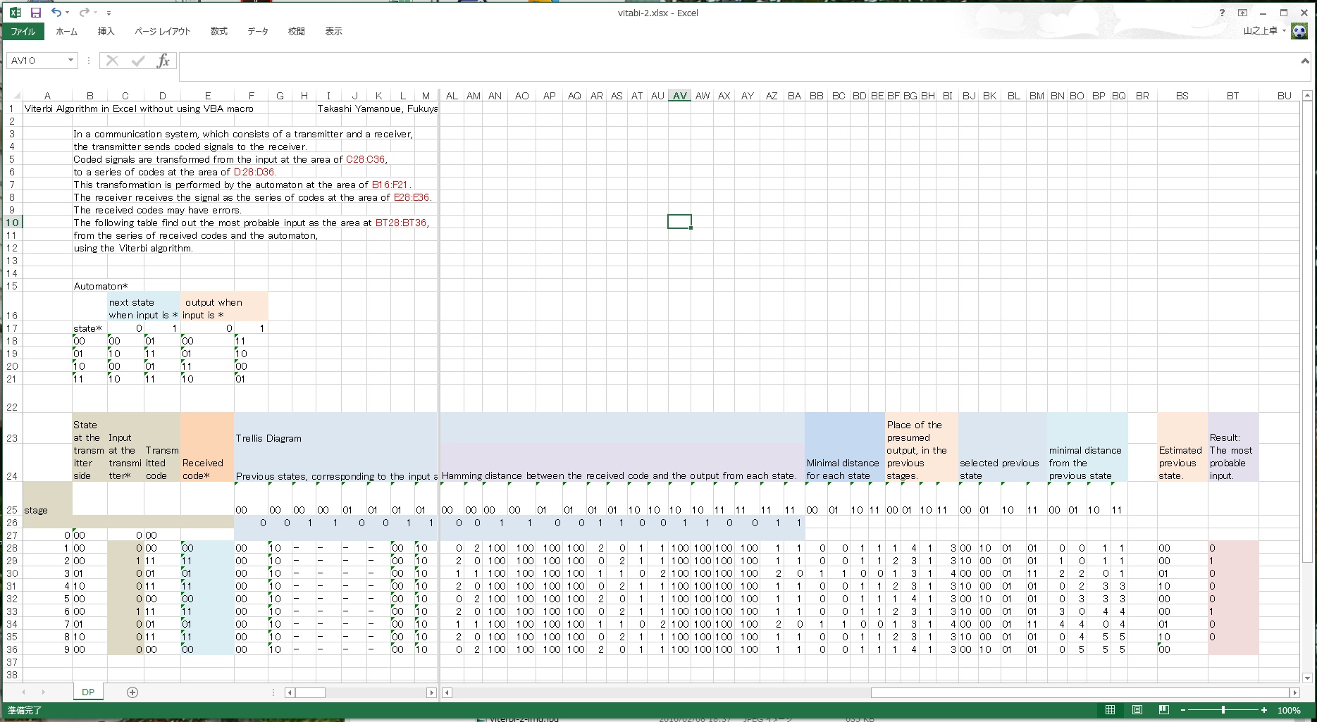Switch to Page Layout view in status bar

[x=1137, y=710]
